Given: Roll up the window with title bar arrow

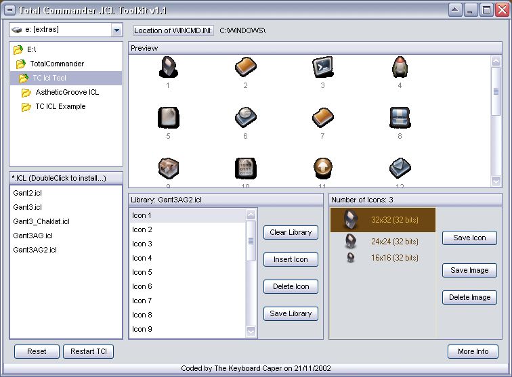Looking at the screenshot, I should [455, 10].
